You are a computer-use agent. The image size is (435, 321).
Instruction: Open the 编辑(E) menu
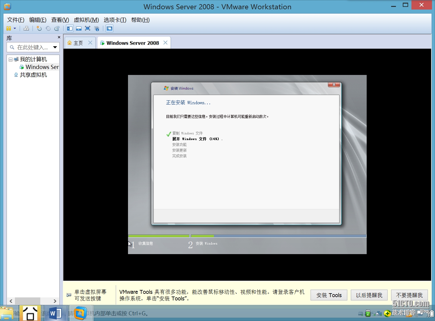(x=38, y=20)
